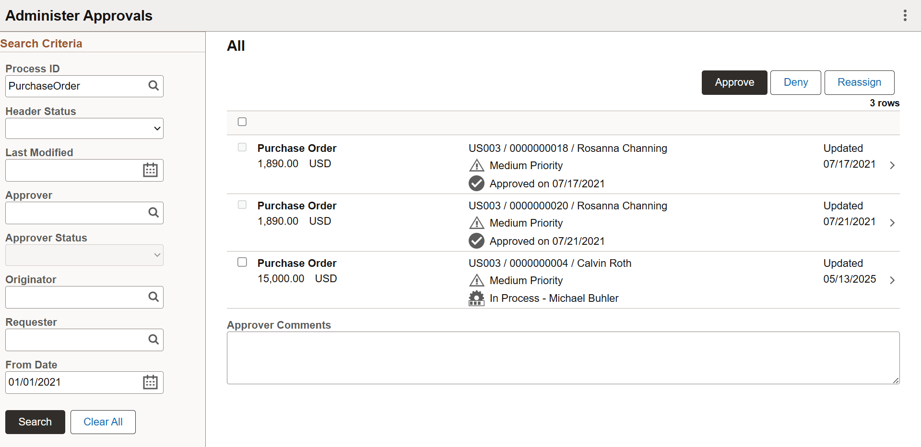Screen dimensions: 921x447
Task: Click the Reassign button
Action: 859,82
